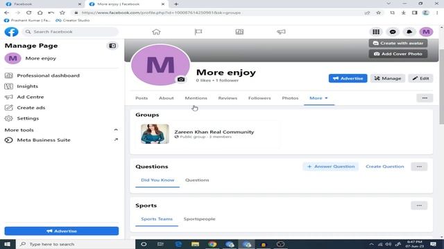Open the browser tab search chevron

(388, 3)
